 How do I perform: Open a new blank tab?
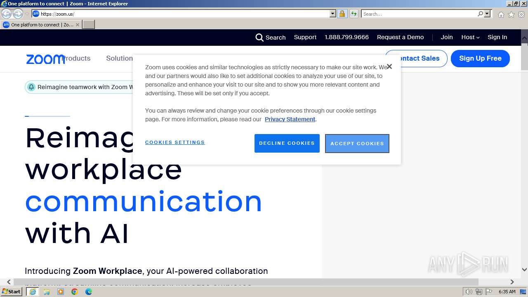click(89, 25)
